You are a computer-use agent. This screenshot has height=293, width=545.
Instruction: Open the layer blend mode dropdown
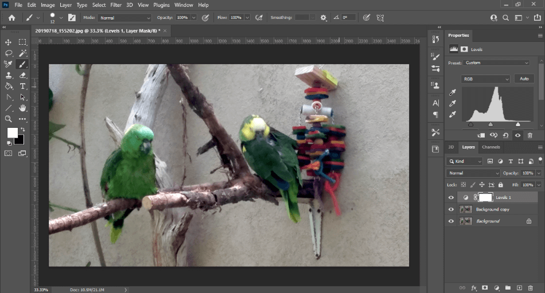pyautogui.click(x=473, y=173)
